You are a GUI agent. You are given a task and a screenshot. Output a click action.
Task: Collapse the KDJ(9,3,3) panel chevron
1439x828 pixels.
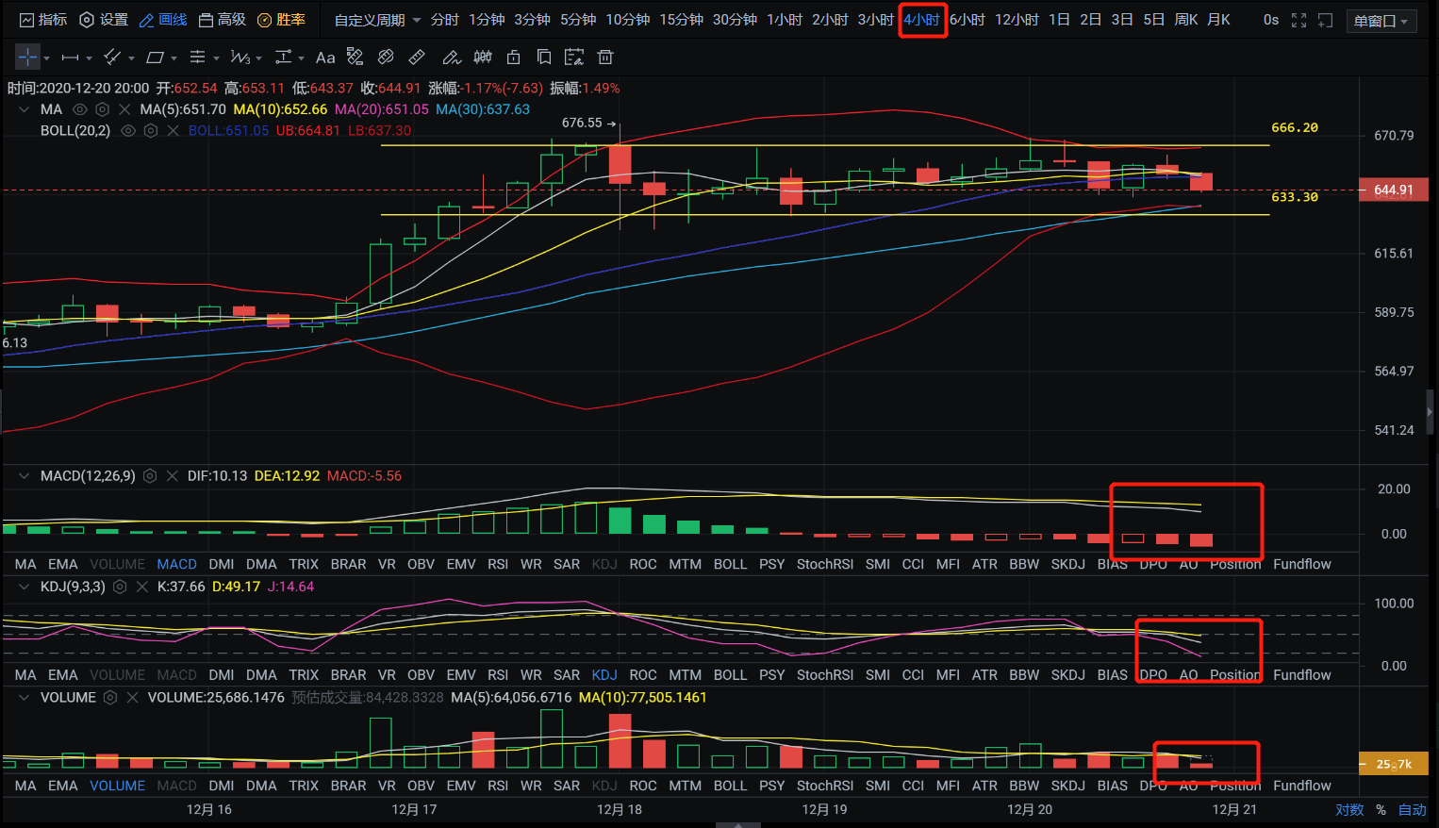(24, 587)
